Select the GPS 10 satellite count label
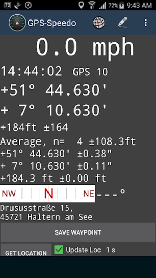 pyautogui.click(x=90, y=72)
